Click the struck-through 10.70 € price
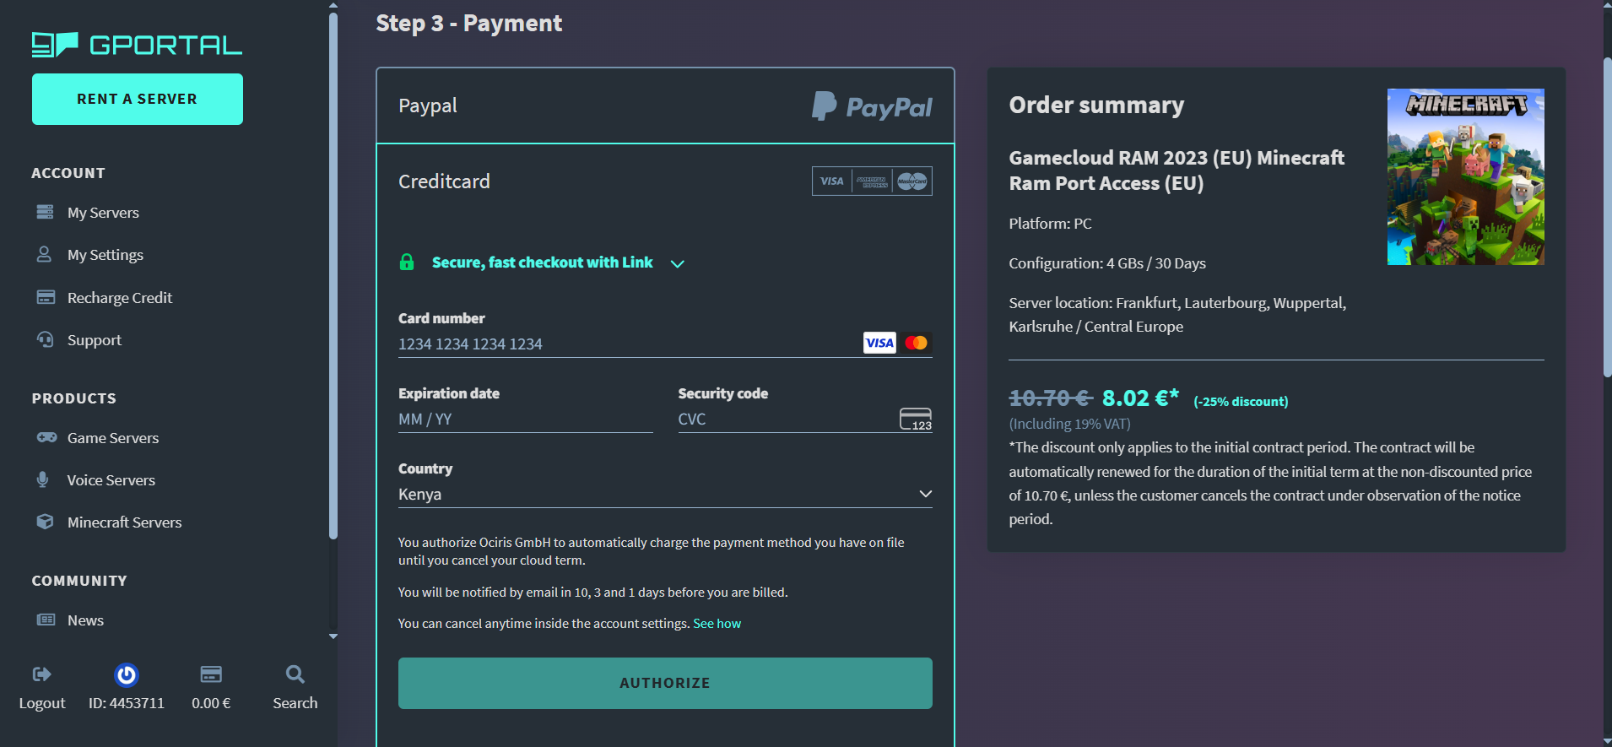This screenshot has width=1612, height=747. pyautogui.click(x=1051, y=398)
